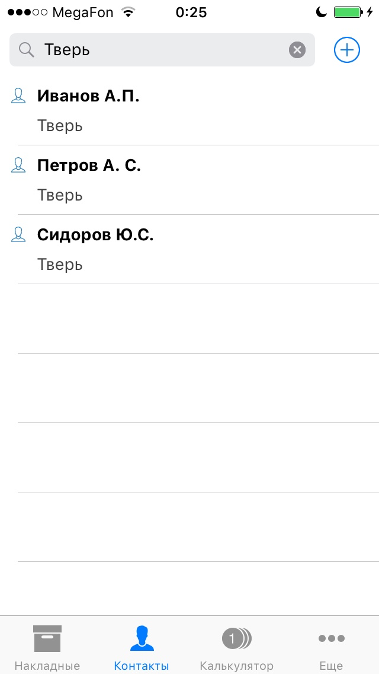379x674 pixels.
Task: Click the person icon beside Сидоров Ю.С.
Action: coord(18,234)
